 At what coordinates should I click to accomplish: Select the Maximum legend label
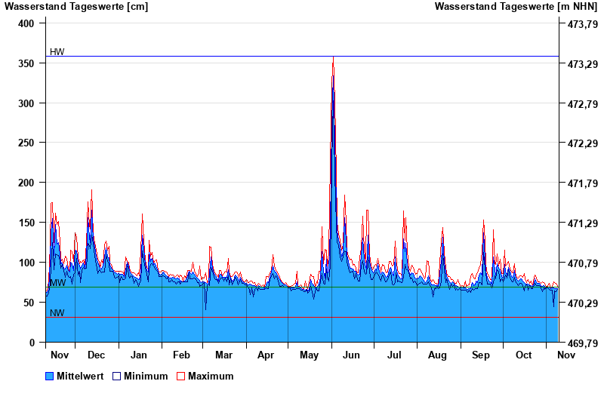(x=211, y=376)
